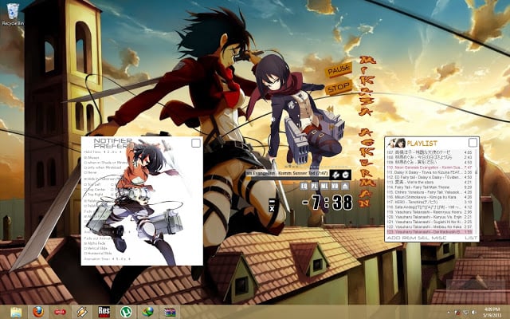Open the striped icon app in taskbar

[x=170, y=312]
